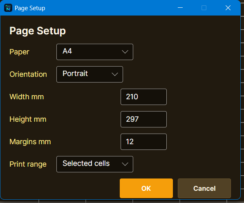This screenshot has width=244, height=203.
Task: Click the Width mm label
Action: click(27, 97)
